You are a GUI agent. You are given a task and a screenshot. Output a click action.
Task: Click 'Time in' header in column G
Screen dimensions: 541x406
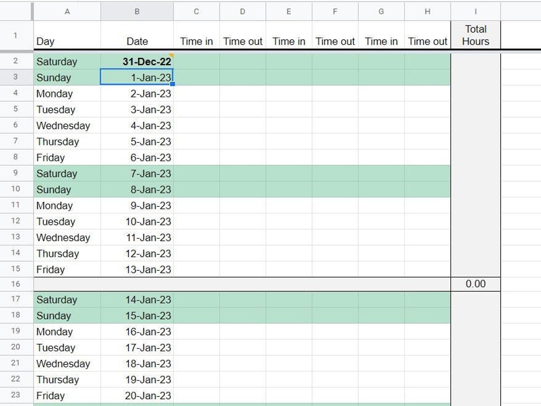[x=381, y=35]
